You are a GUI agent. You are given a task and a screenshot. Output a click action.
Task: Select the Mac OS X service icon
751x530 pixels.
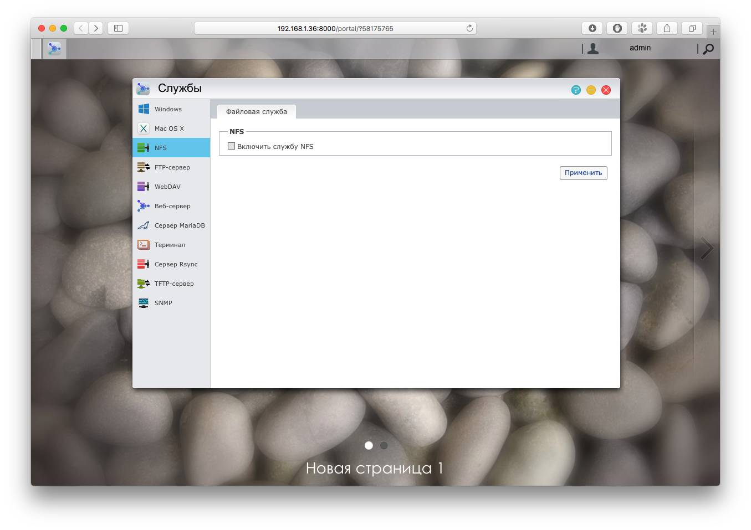tap(144, 128)
